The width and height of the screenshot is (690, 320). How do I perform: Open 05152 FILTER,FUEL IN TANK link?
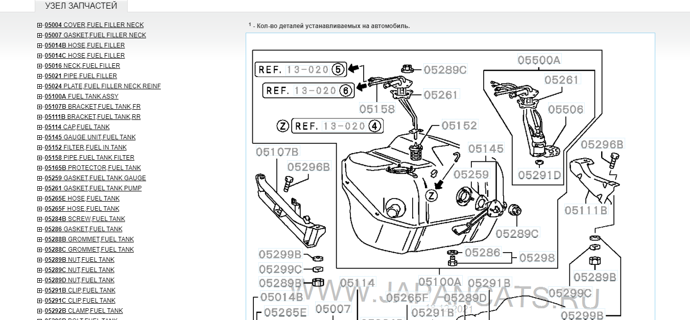click(85, 147)
